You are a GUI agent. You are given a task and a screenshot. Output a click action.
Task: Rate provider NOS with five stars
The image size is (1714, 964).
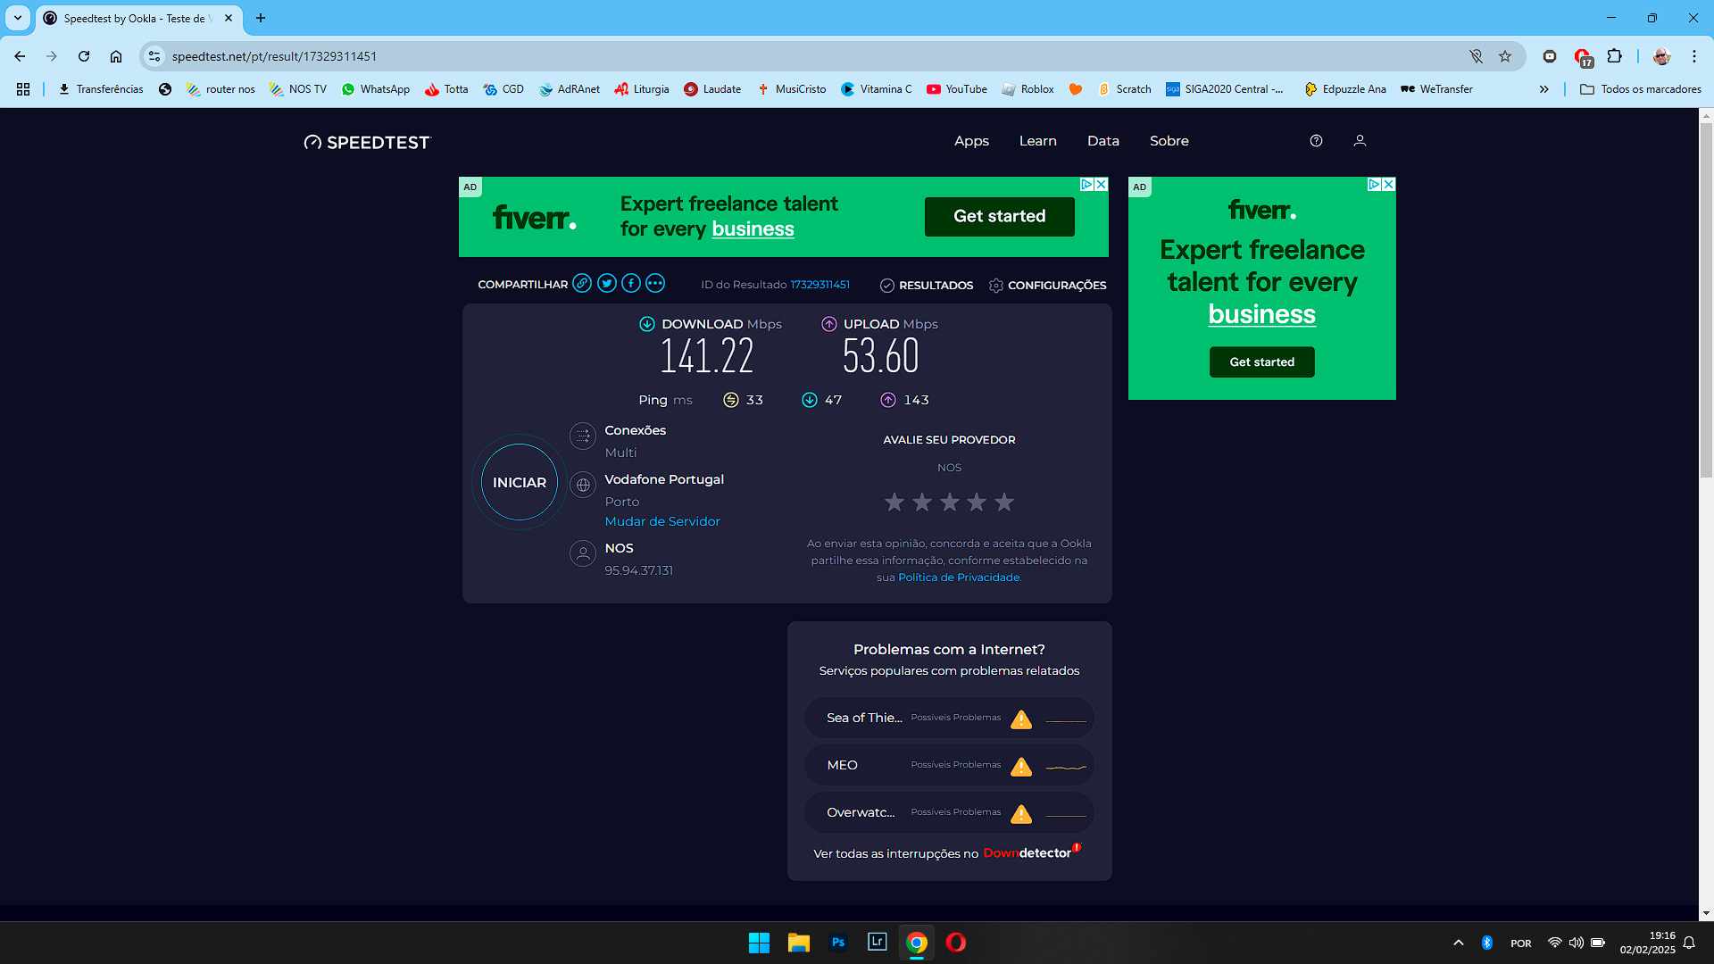[x=1004, y=503]
